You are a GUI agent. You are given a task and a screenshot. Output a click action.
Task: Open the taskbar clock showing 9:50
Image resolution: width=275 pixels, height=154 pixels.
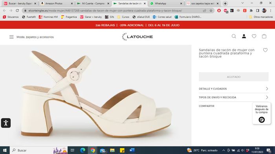[x=257, y=150]
